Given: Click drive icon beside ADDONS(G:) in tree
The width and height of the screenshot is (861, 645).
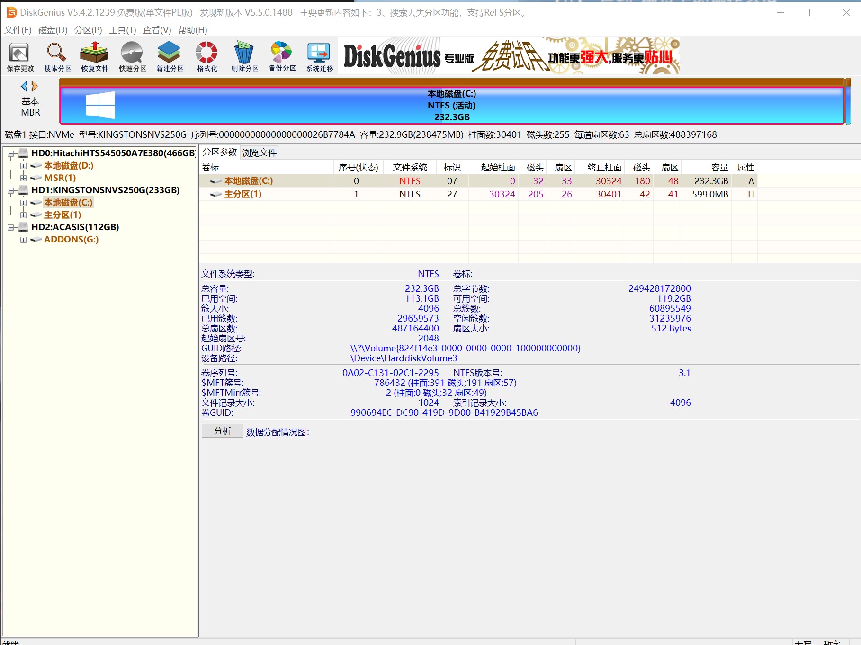Looking at the screenshot, I should point(36,240).
